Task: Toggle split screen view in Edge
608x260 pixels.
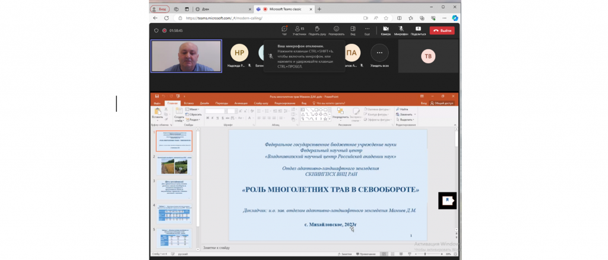Action: pos(400,18)
